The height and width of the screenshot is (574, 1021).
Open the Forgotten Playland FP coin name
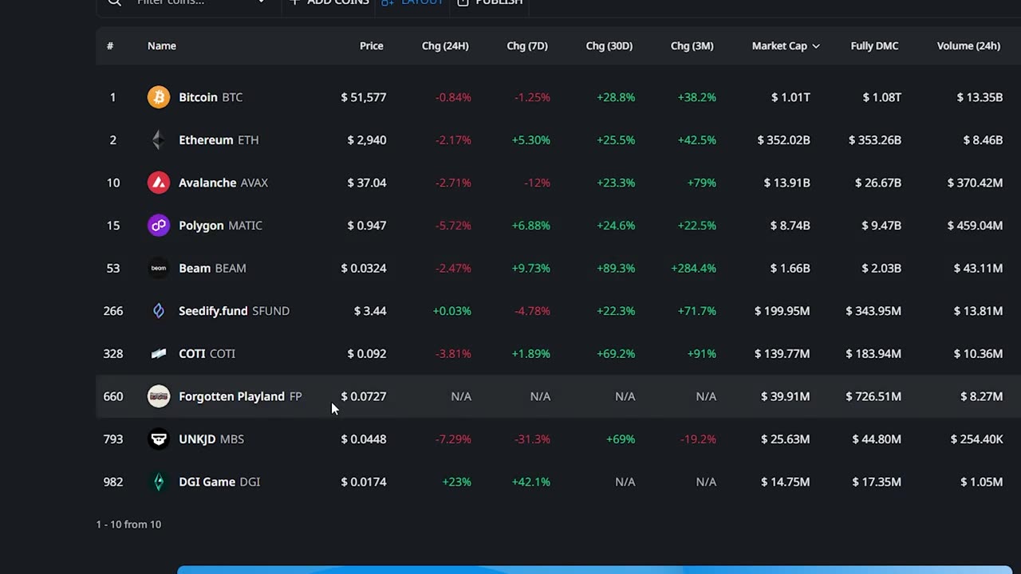[x=240, y=396]
